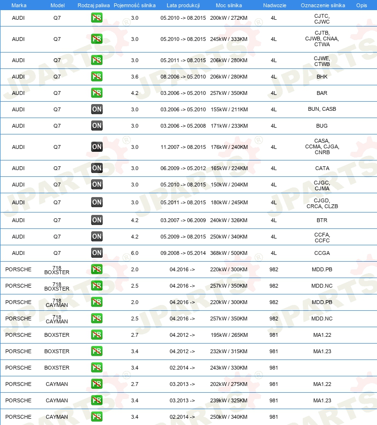The height and width of the screenshot is (425, 377).
Task: Click petrol icon in Audi Q7 BHK row
Action: (96, 77)
